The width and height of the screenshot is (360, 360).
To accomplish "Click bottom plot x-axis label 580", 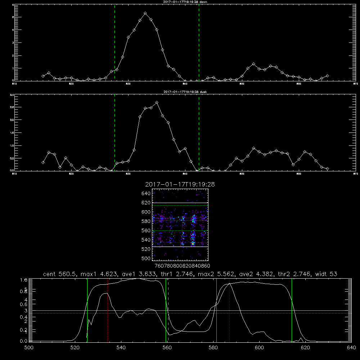I will pos(213,348).
